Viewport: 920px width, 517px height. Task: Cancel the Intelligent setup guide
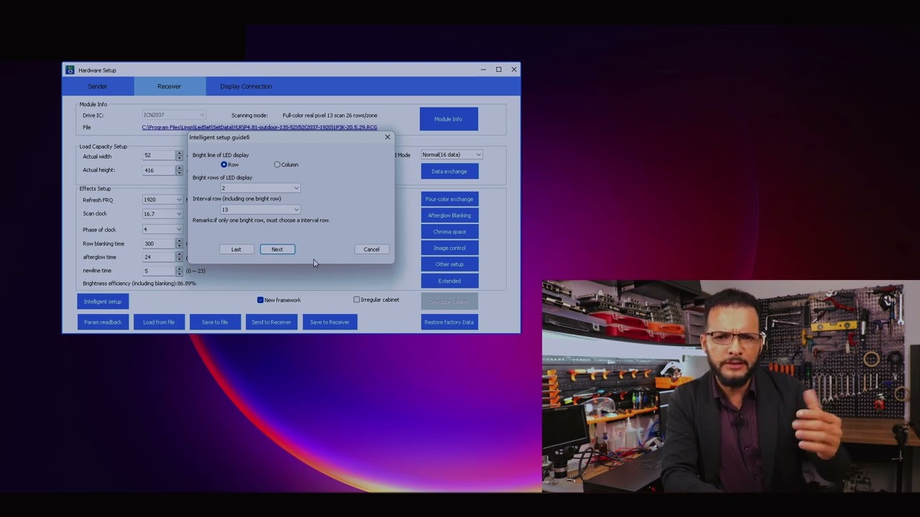(x=372, y=249)
